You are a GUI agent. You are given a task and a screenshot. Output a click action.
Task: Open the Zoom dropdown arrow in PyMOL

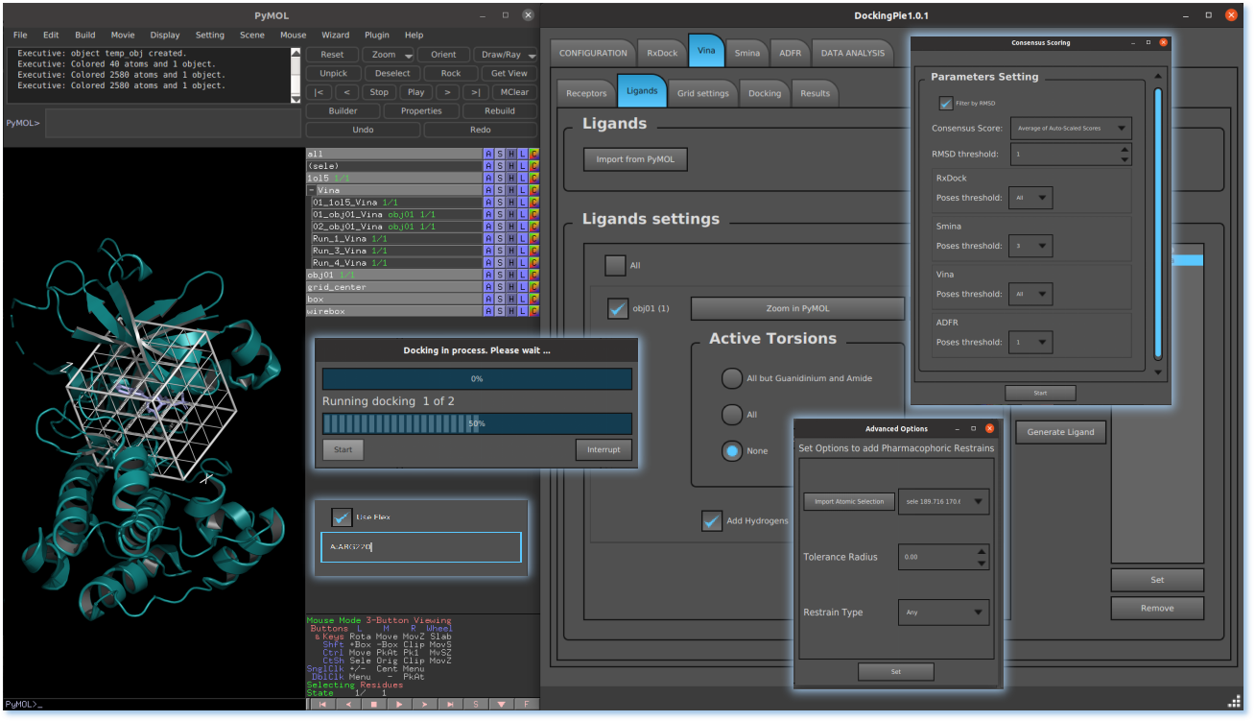click(408, 55)
